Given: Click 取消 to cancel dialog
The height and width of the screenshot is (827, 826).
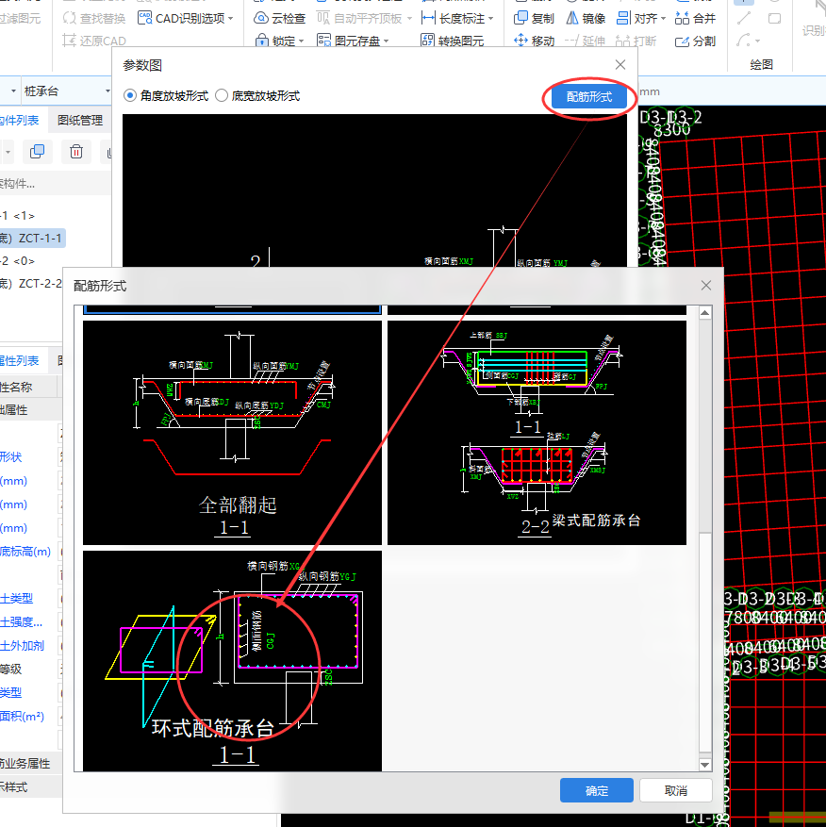Looking at the screenshot, I should point(676,790).
